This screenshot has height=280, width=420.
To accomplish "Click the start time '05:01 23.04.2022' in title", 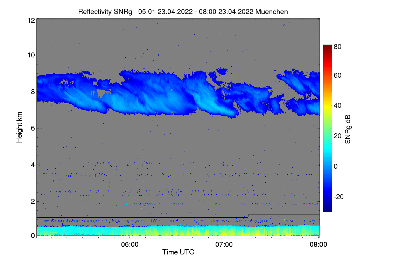I will point(165,12).
